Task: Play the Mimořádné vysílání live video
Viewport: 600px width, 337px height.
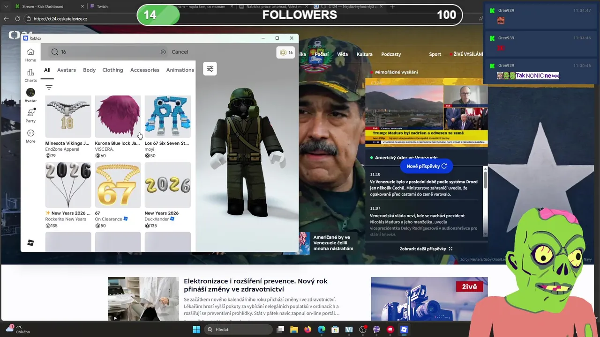Action: (x=427, y=112)
